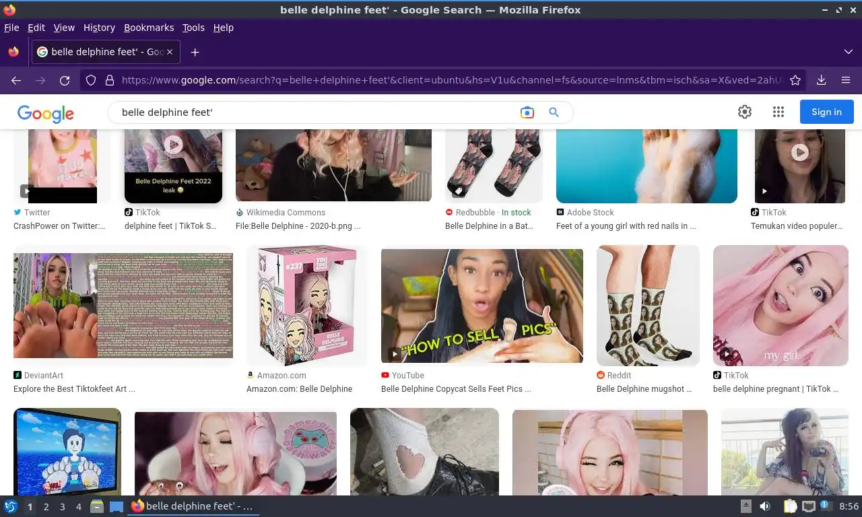Reload the current Google results page
This screenshot has height=517, width=862.
65,80
